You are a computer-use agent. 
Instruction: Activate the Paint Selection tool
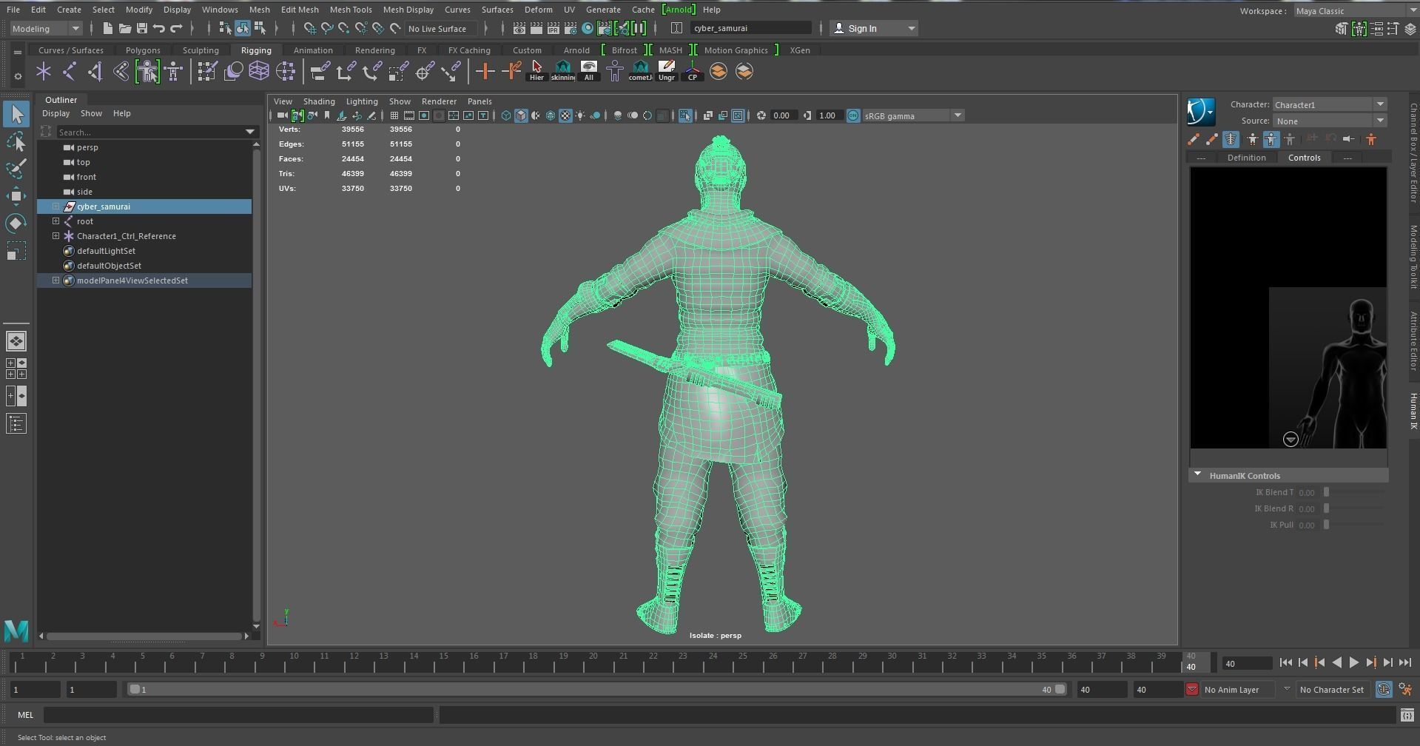[x=16, y=168]
